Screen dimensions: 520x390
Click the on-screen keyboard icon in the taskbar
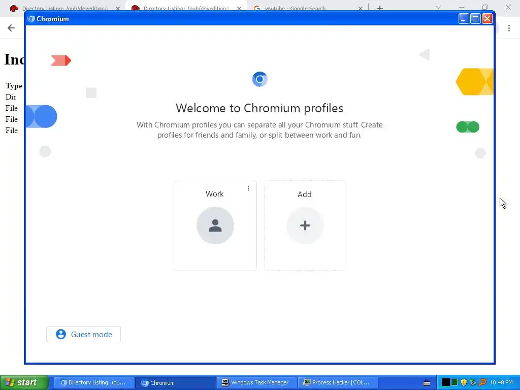(427, 383)
